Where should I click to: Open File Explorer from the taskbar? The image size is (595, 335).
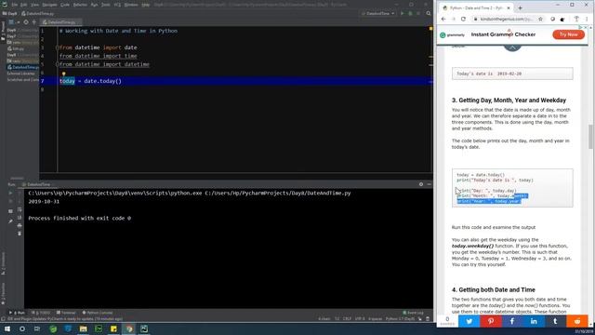(x=83, y=328)
